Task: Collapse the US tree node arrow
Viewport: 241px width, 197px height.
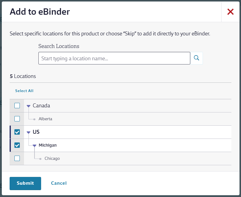Action: (29, 132)
